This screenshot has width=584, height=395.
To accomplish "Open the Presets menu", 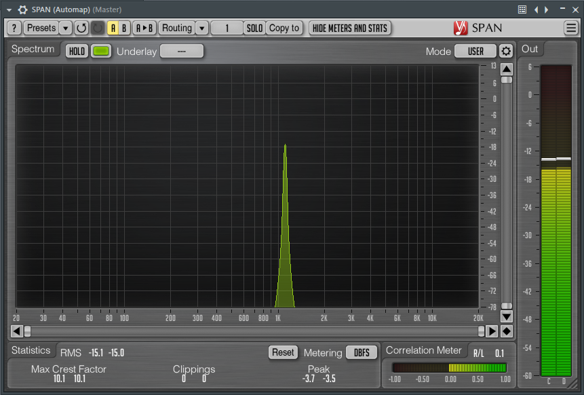I will [41, 28].
